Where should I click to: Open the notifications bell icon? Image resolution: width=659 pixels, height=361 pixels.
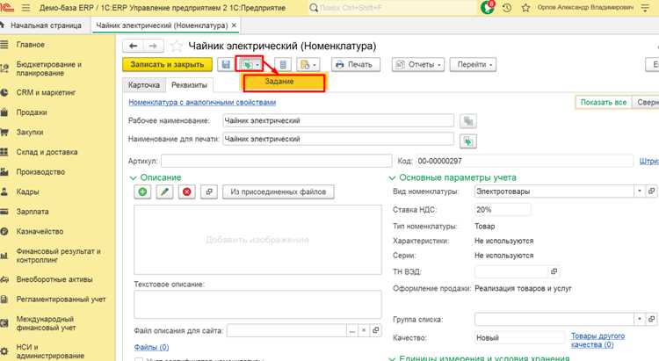[488, 7]
